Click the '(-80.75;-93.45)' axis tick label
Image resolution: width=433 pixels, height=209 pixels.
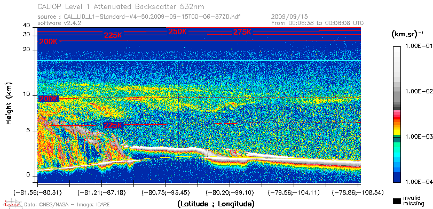tap(166, 192)
